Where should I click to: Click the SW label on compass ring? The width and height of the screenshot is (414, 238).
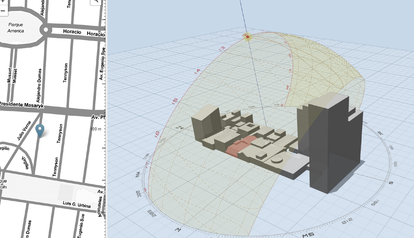tap(308, 235)
